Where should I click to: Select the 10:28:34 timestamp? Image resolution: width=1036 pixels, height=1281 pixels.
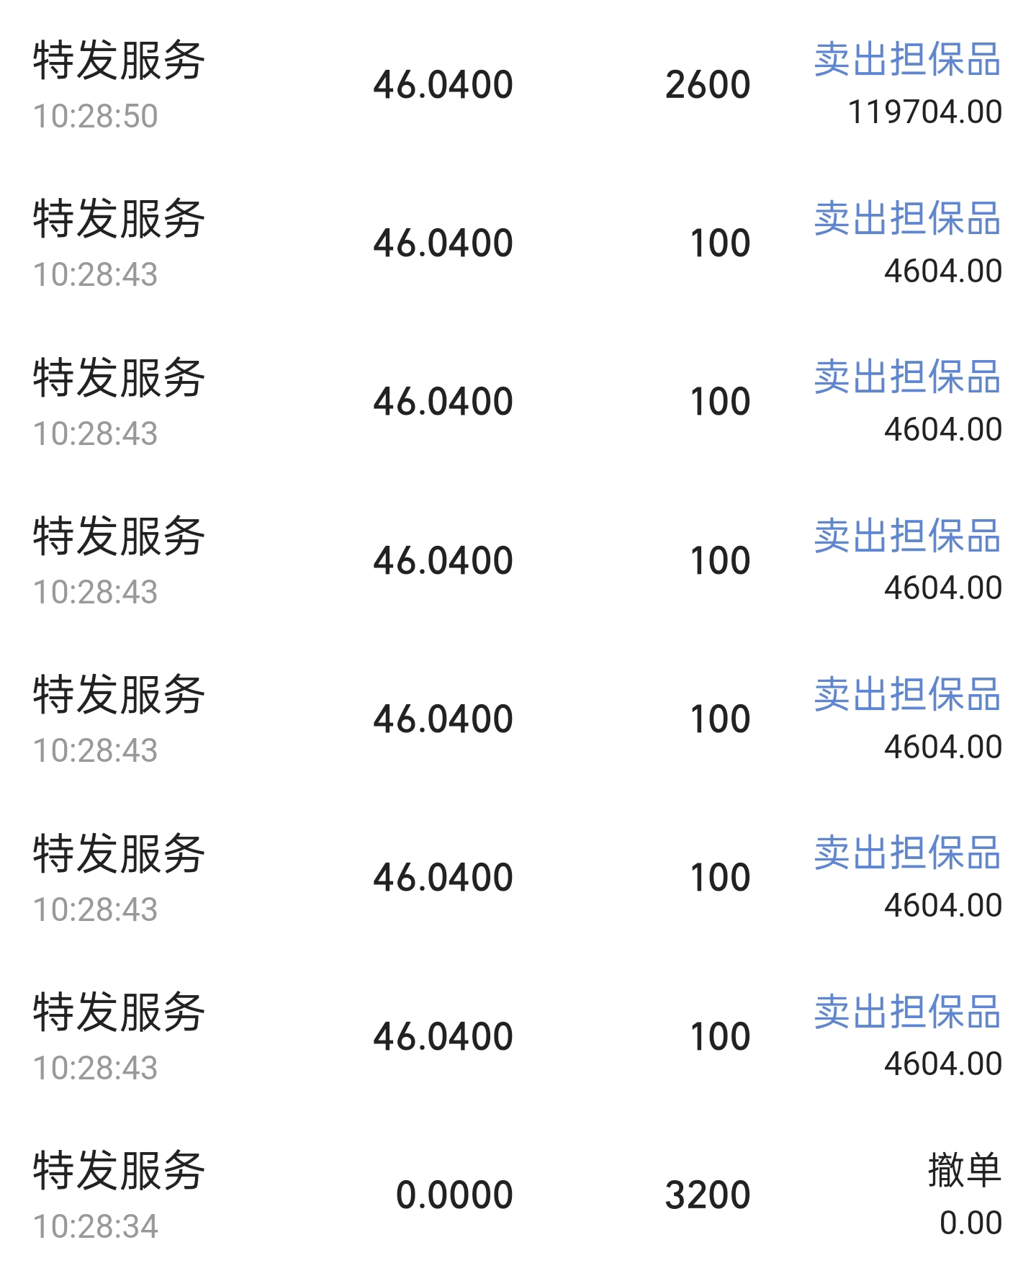[x=95, y=1226]
